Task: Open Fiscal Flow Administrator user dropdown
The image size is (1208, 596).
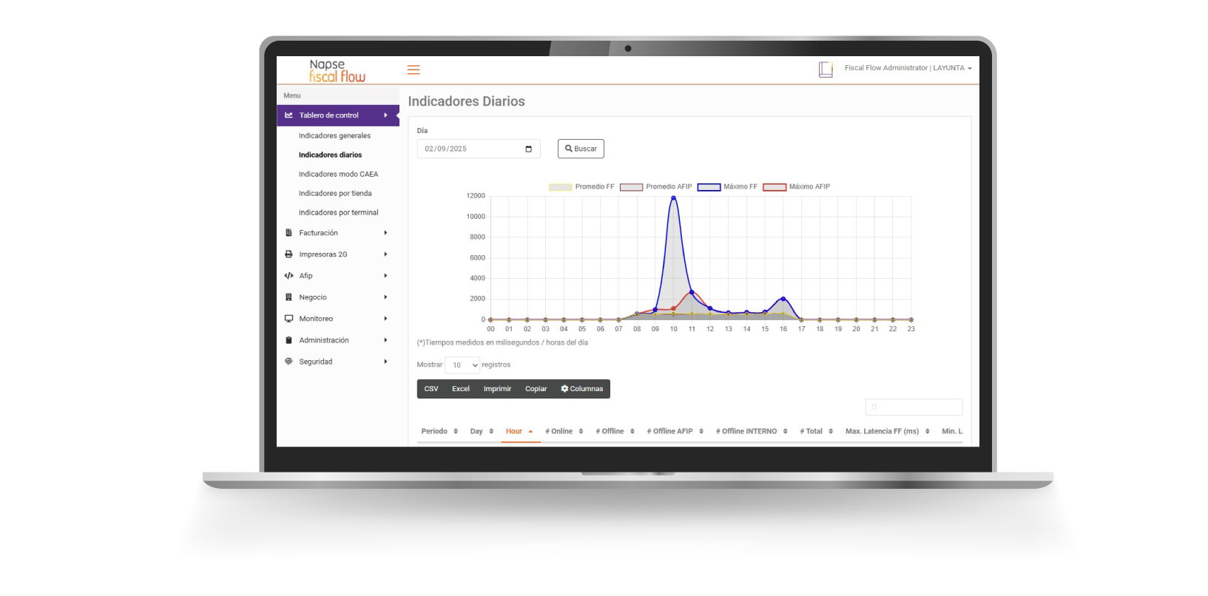Action: [x=908, y=68]
